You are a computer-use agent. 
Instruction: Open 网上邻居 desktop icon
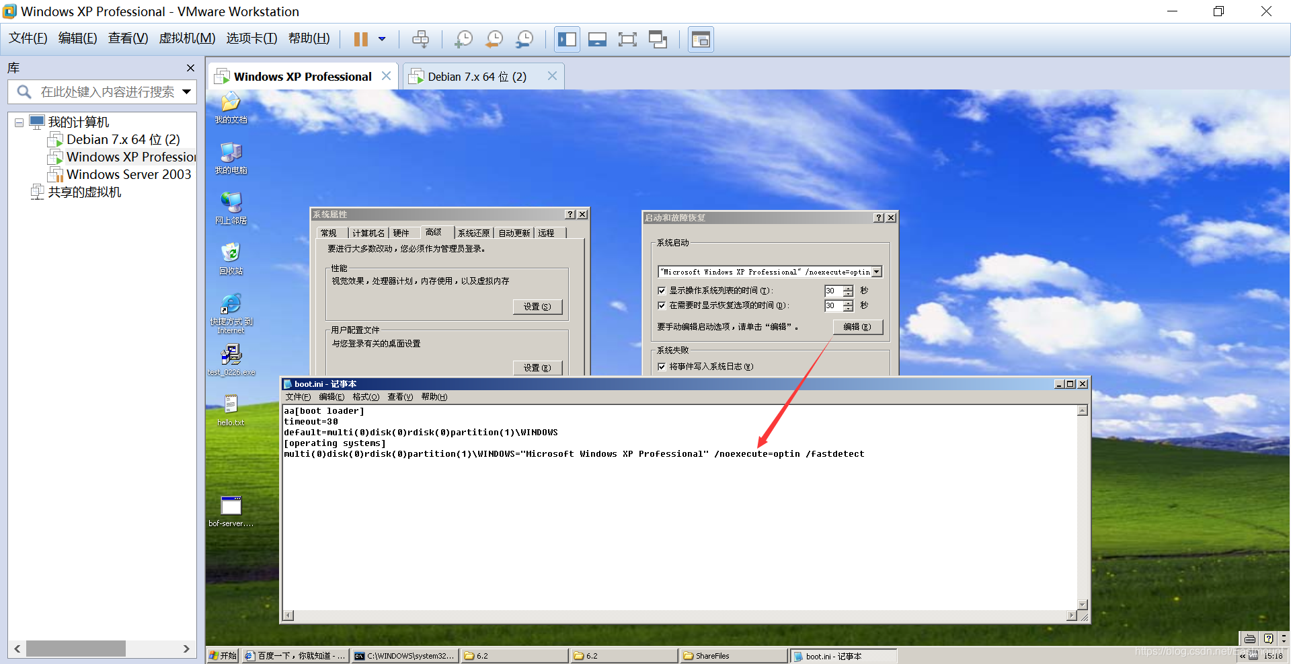pos(231,209)
